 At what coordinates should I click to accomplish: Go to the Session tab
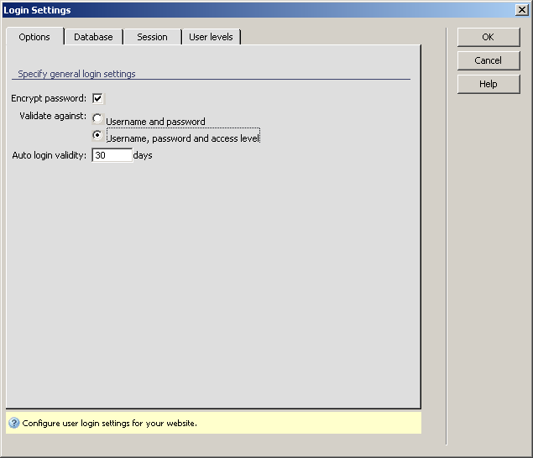[x=152, y=37]
